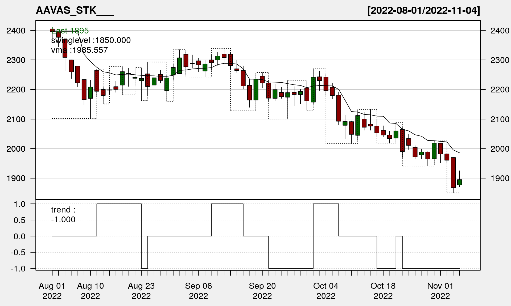Click the Aug 01 2022 axis label
Viewport: 511px width, 306px height.
pos(52,291)
